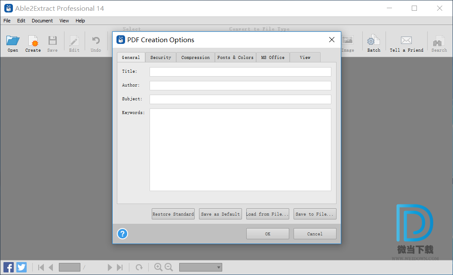Click into the Subject input field
The height and width of the screenshot is (275, 453).
click(x=240, y=99)
